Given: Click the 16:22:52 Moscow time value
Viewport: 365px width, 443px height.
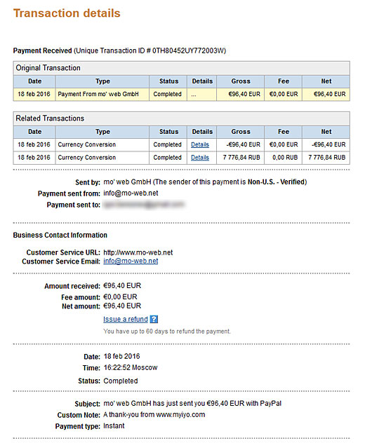Looking at the screenshot, I should (131, 367).
